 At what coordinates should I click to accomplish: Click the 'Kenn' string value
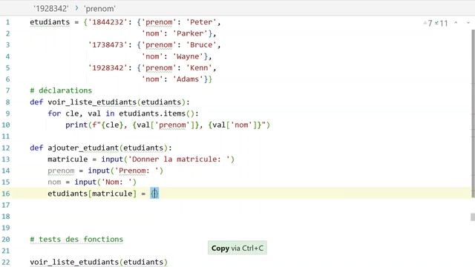199,67
